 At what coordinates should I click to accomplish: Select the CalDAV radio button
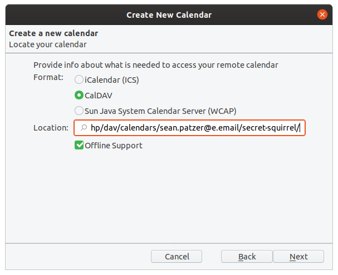click(x=79, y=95)
